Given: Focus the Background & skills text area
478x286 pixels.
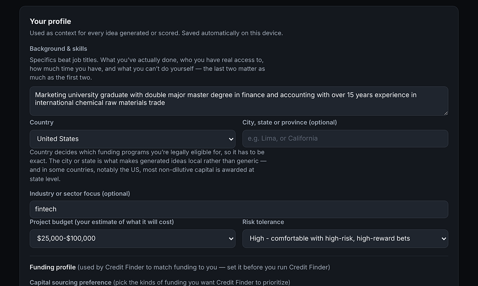Looking at the screenshot, I should 239,101.
